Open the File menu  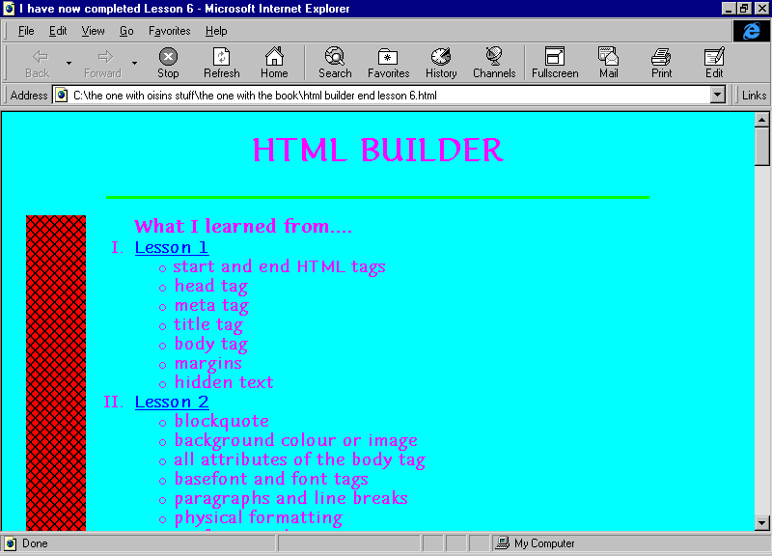point(26,31)
